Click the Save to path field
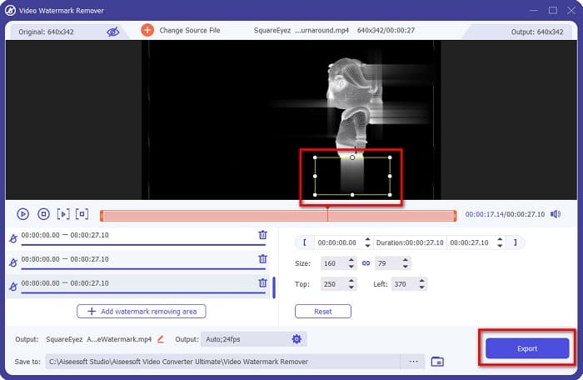Viewport: 583px width, 380px height. pos(223,362)
